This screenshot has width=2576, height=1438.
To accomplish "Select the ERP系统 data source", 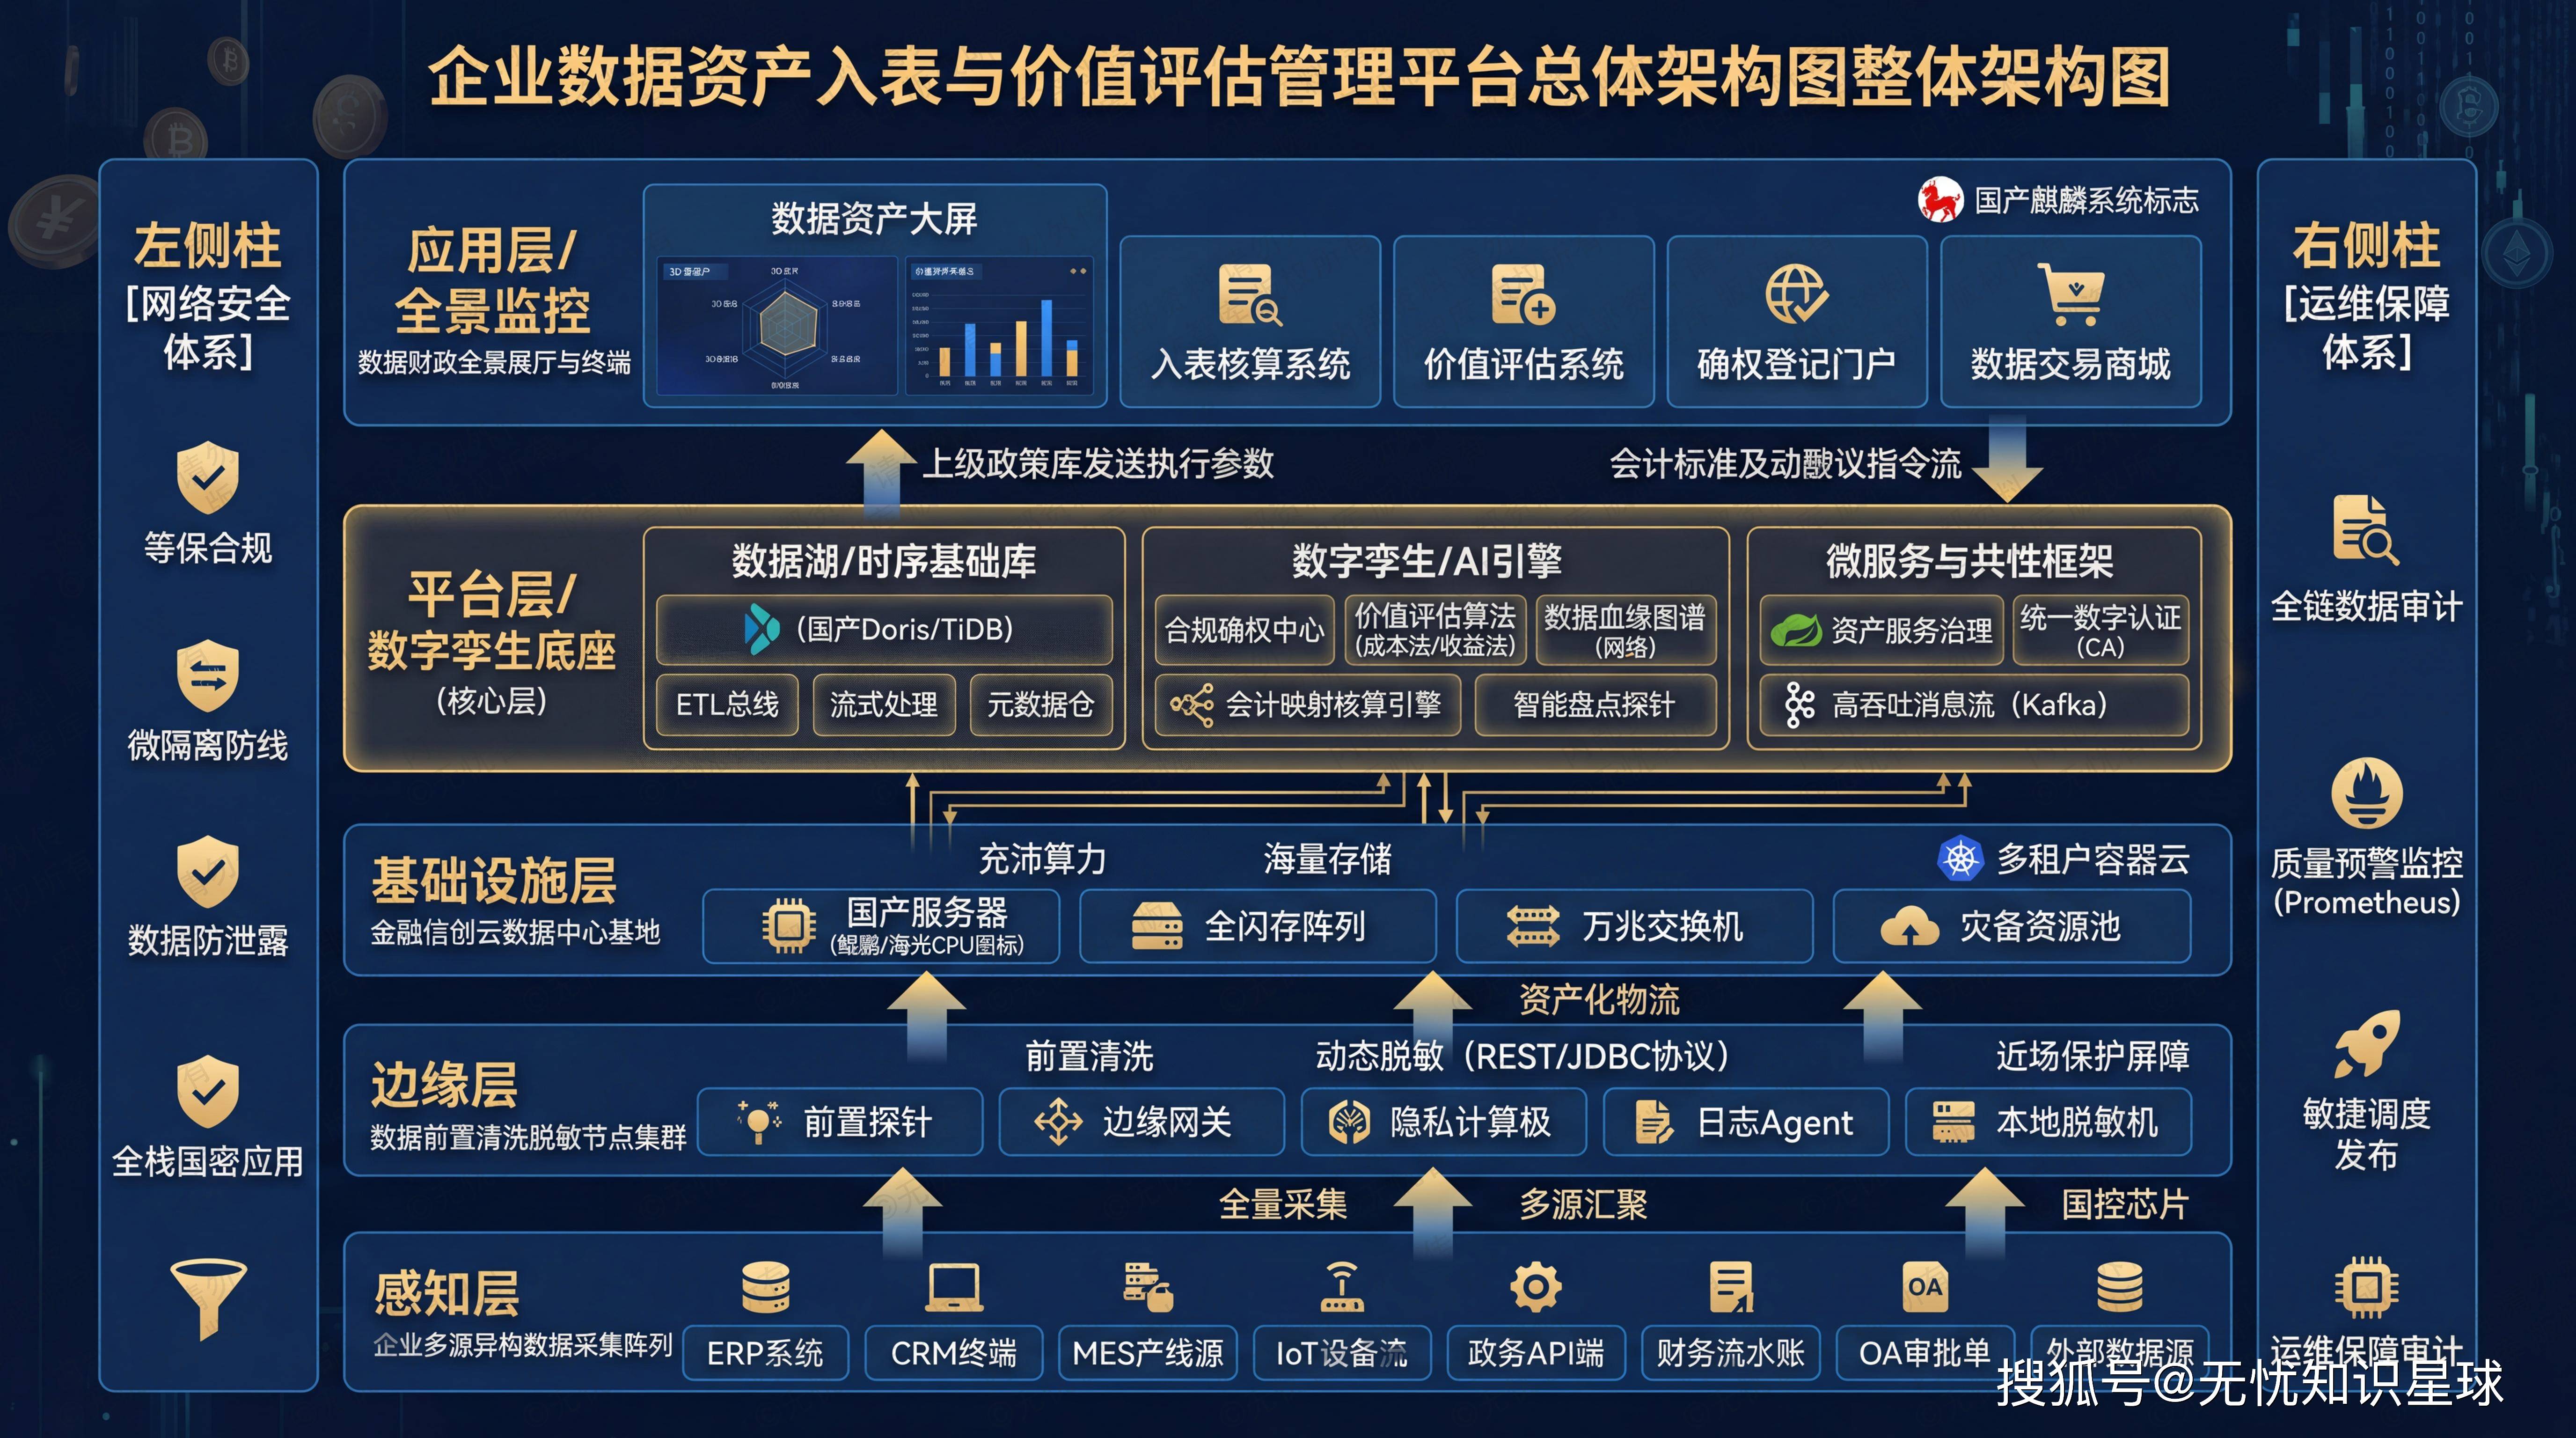I will tap(765, 1353).
